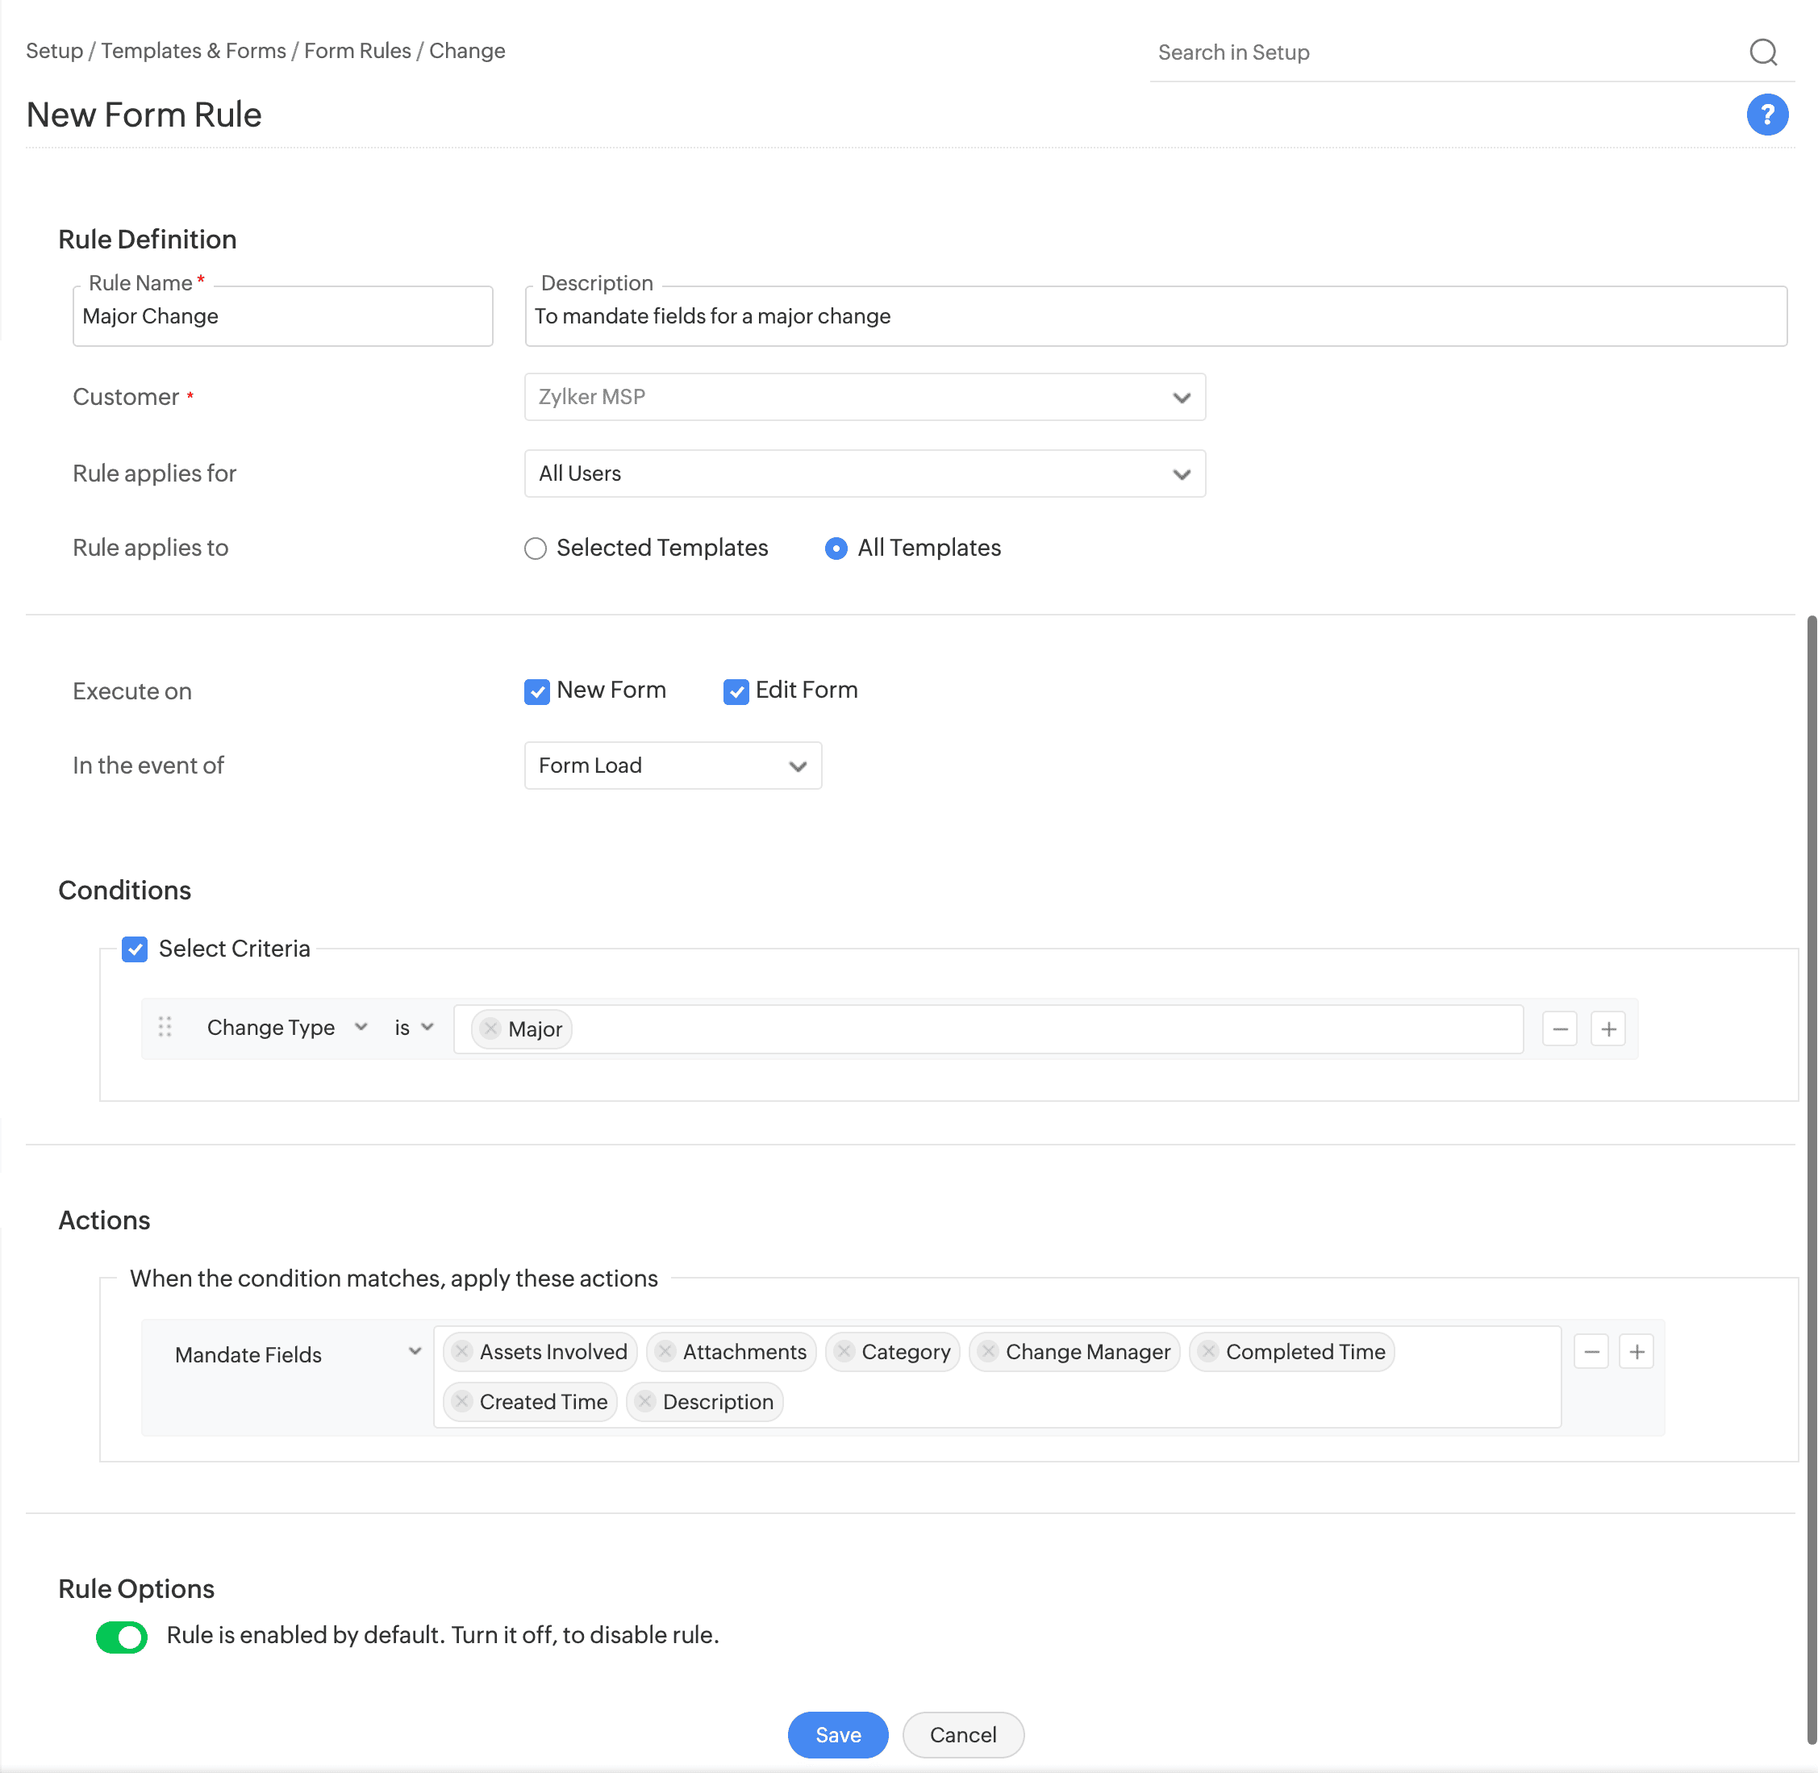1818x1773 pixels.
Task: Navigate to Templates & Forms breadcrumb
Action: point(194,51)
